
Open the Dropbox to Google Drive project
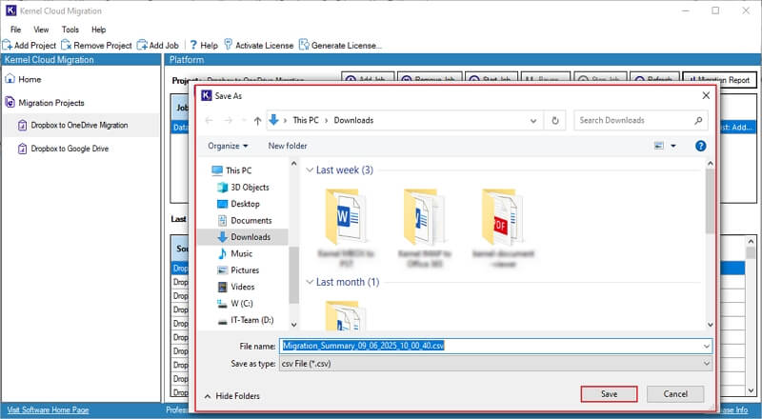63,149
